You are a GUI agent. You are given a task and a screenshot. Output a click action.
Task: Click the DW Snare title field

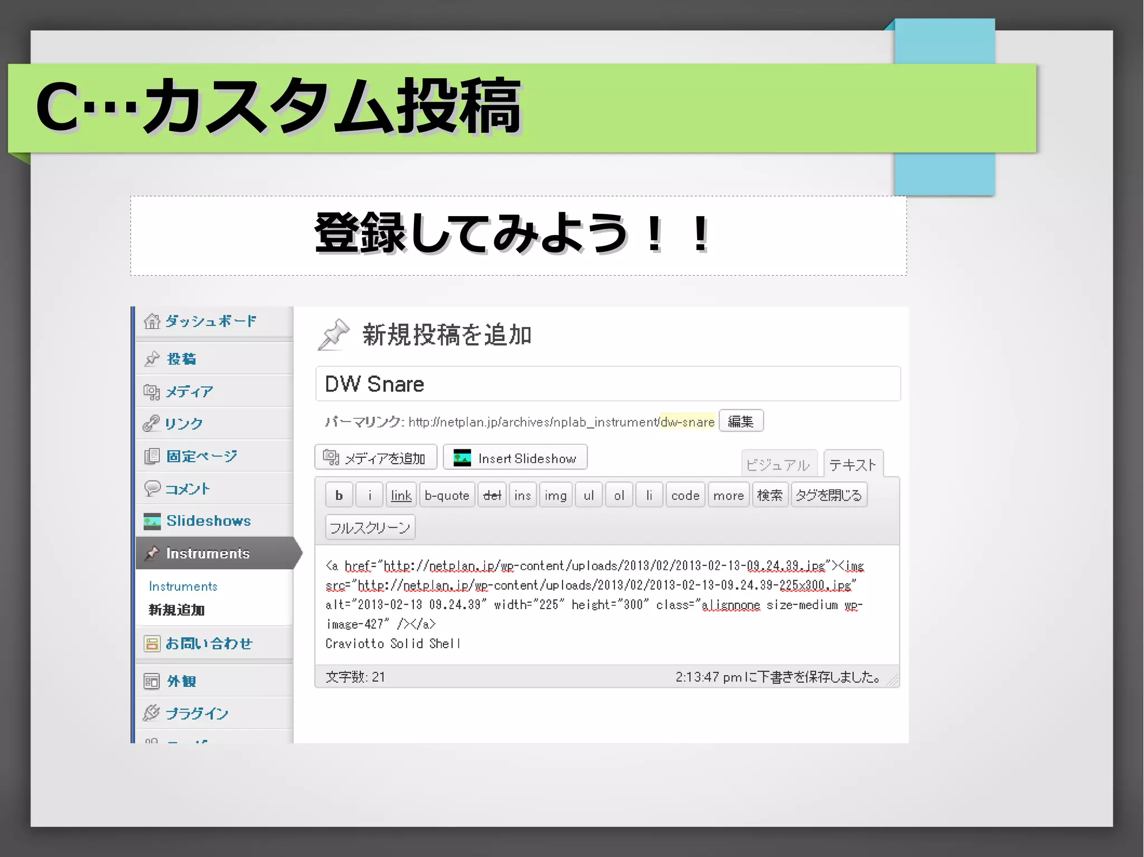click(x=607, y=384)
